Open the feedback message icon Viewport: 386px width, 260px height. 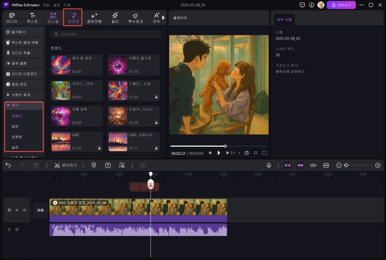point(302,5)
